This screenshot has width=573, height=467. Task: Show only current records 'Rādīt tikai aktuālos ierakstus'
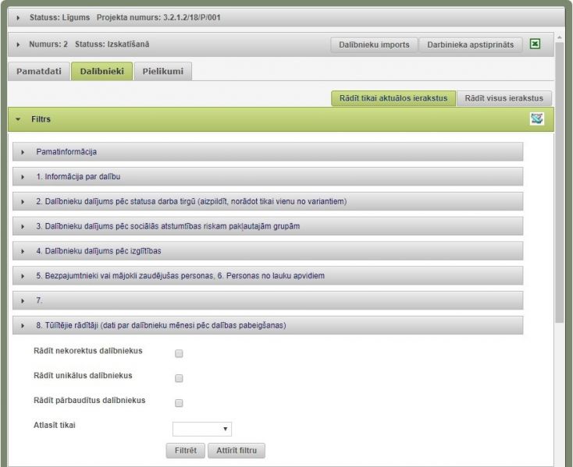(393, 98)
